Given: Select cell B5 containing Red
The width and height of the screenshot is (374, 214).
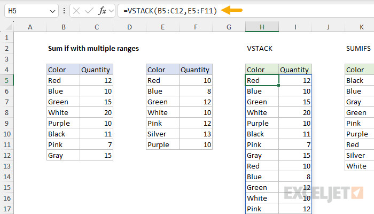Looking at the screenshot, I should 63,80.
